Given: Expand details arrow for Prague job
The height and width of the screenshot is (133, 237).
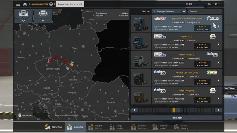Looking at the screenshot, I should (x=219, y=26).
